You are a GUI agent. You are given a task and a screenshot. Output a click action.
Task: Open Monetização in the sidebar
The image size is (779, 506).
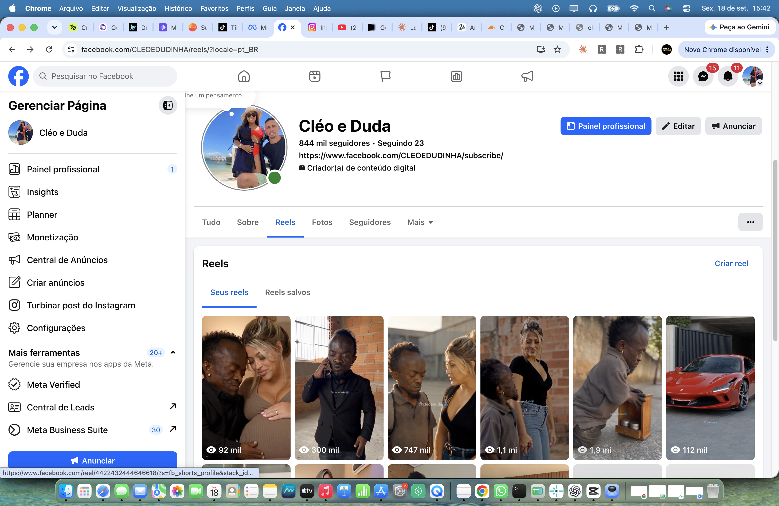tap(93, 237)
